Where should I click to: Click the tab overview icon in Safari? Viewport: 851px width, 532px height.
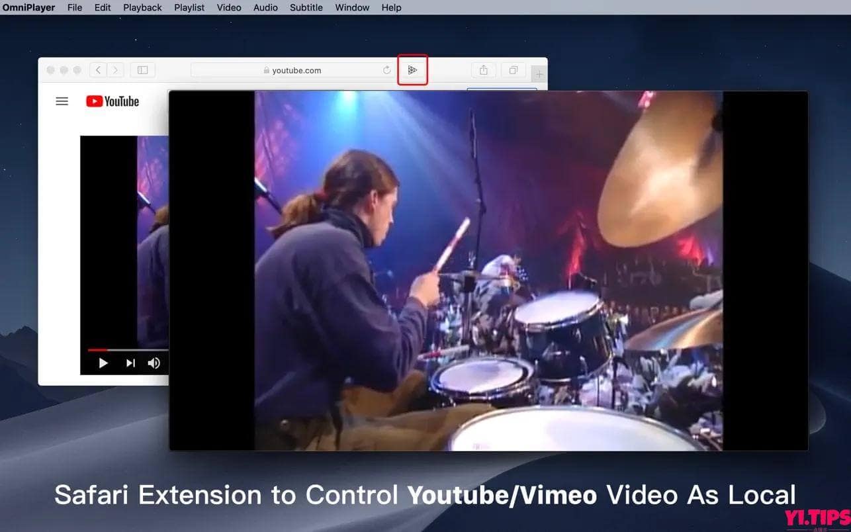513,69
